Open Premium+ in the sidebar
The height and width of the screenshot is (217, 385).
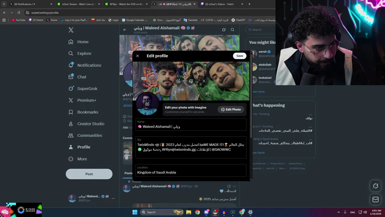coord(82,100)
